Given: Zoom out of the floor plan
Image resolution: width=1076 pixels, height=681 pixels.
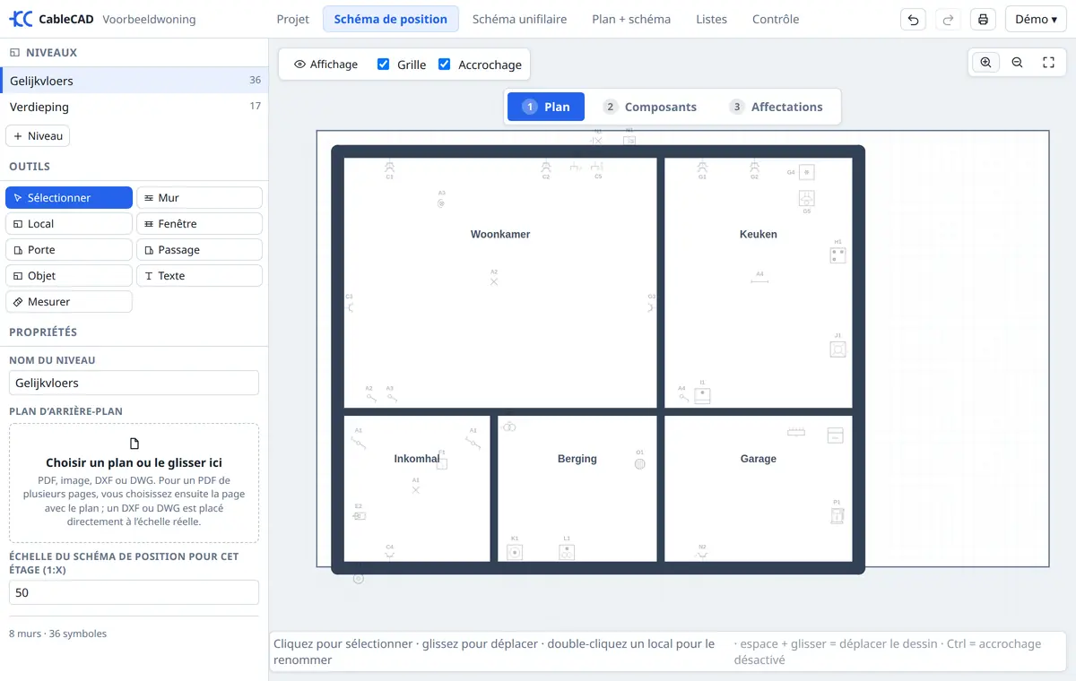Looking at the screenshot, I should tap(1017, 63).
